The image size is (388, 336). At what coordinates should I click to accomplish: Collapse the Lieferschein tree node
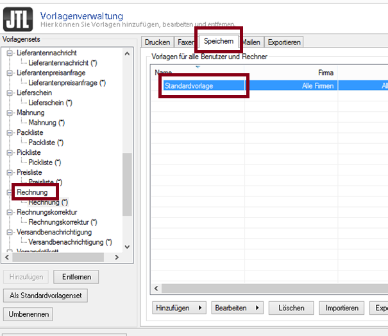point(10,93)
